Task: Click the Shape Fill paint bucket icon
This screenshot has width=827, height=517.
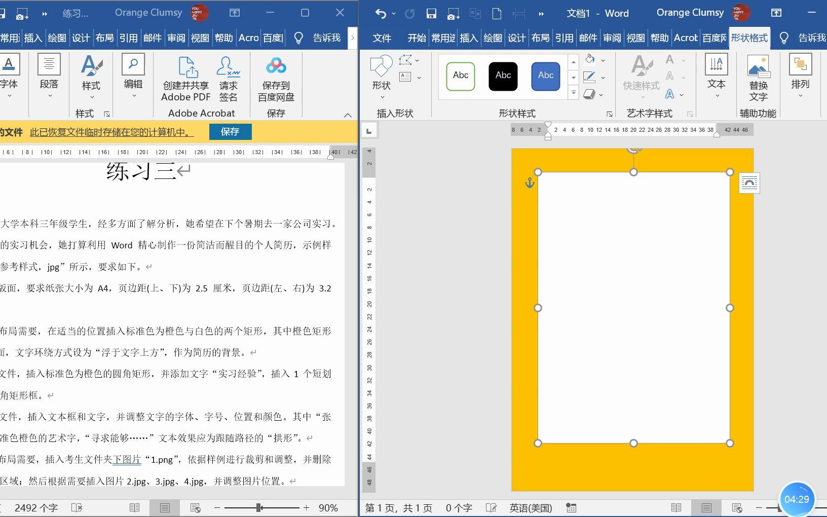Action: [x=589, y=59]
